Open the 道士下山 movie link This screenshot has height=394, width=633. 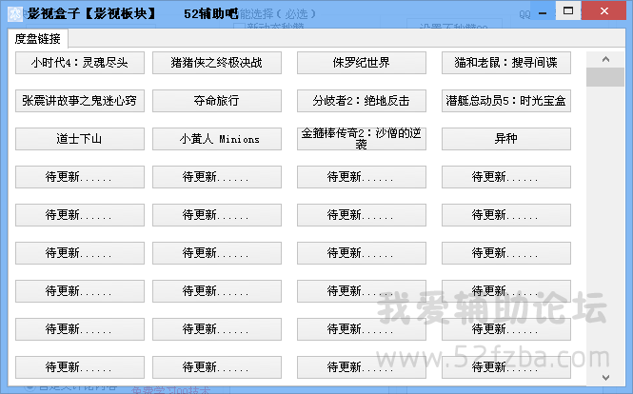[80, 139]
